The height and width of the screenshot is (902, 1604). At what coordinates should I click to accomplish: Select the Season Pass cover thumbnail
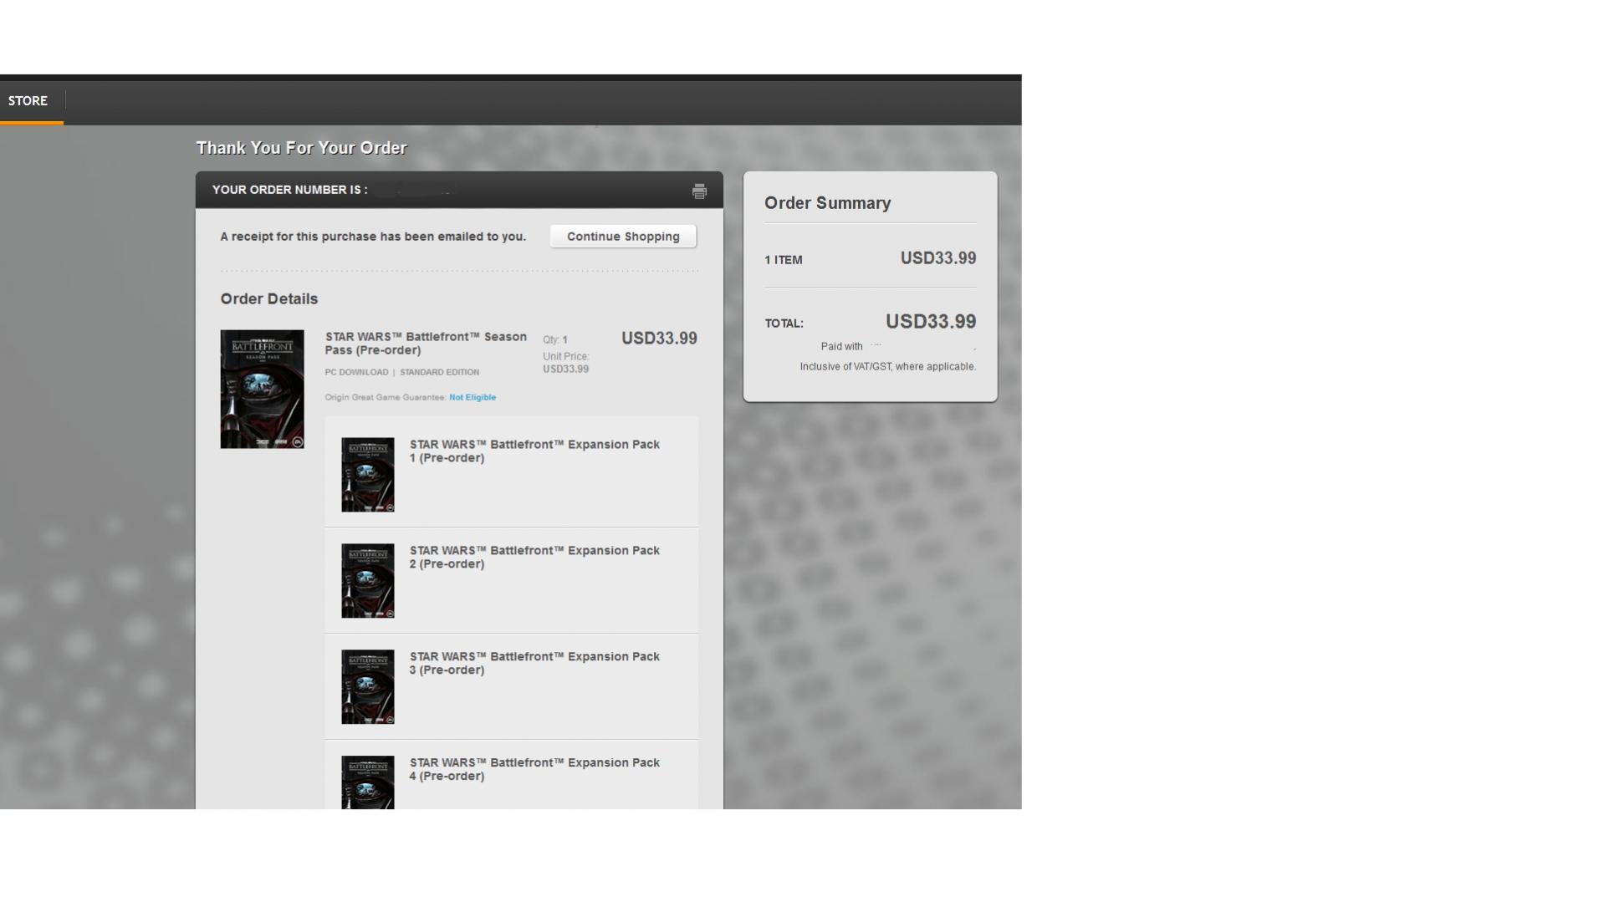262,390
